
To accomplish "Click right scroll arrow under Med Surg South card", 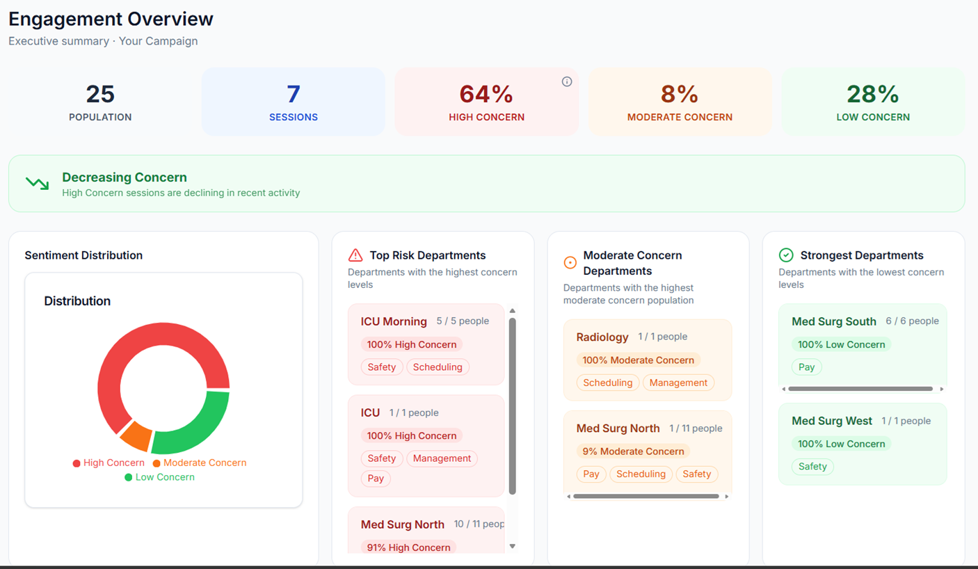I will pos(942,389).
